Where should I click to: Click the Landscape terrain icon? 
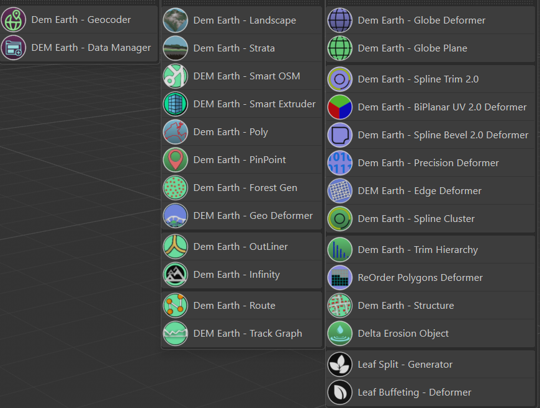pyautogui.click(x=175, y=20)
